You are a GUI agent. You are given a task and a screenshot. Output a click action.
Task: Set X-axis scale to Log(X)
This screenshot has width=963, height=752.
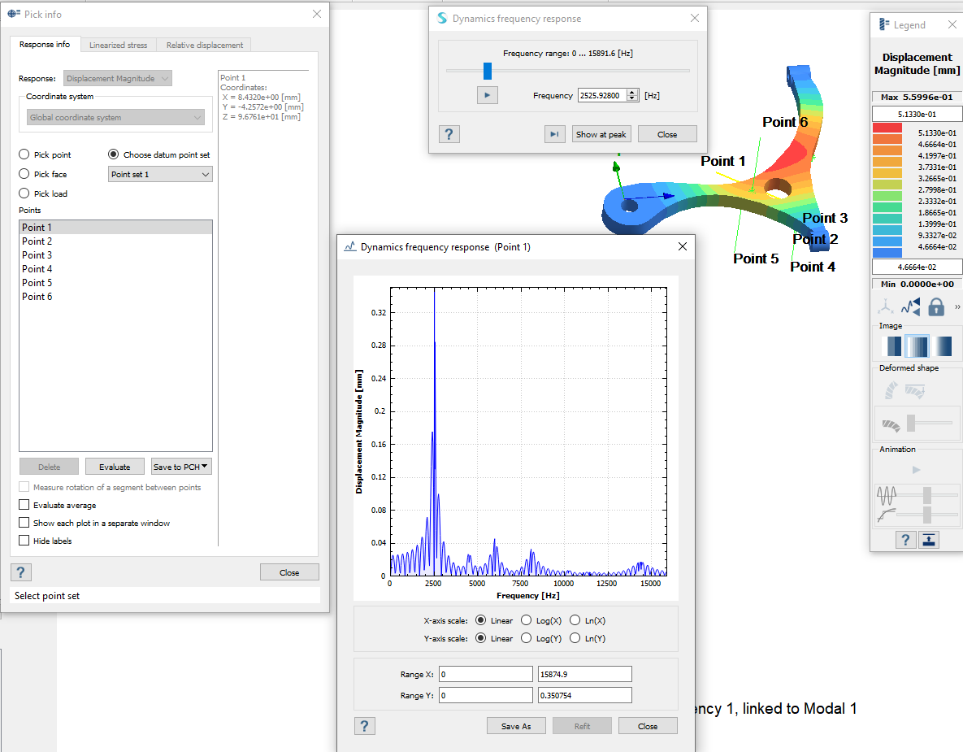pyautogui.click(x=526, y=620)
